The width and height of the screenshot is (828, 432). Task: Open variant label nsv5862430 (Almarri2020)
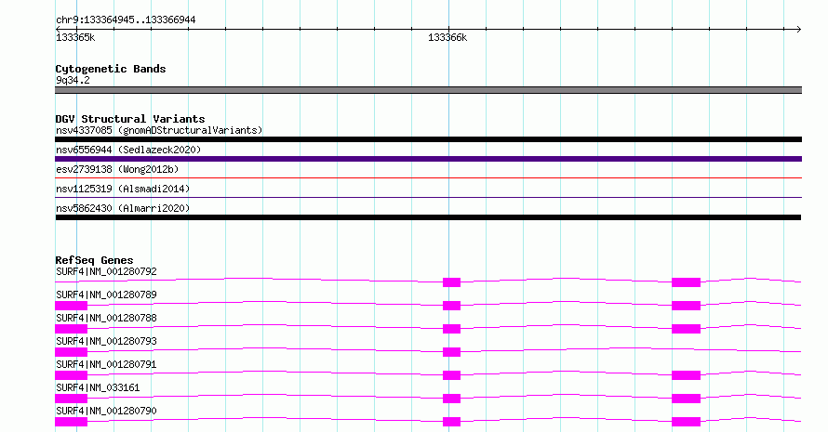pos(123,208)
